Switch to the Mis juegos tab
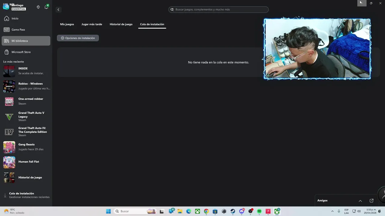Image resolution: width=385 pixels, height=216 pixels. tap(67, 24)
